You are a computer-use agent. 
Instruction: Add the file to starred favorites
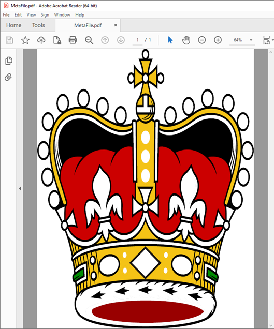pyautogui.click(x=25, y=40)
